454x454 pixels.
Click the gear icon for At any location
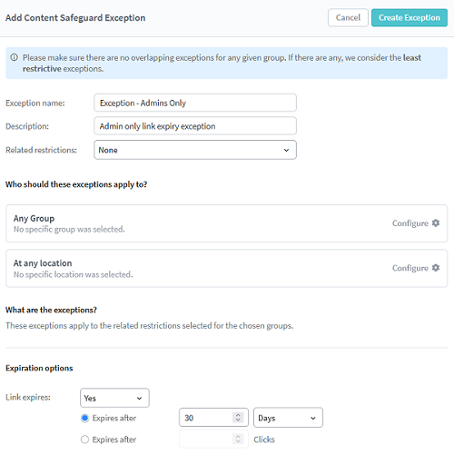click(x=436, y=268)
